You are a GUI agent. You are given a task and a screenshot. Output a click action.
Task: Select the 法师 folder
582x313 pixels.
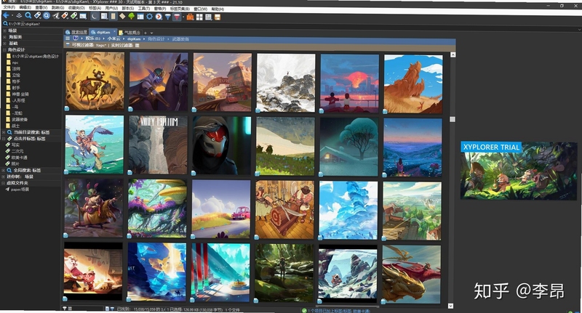[16, 69]
